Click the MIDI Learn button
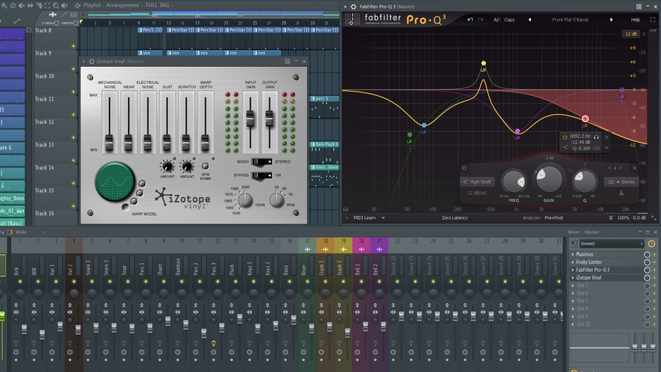The height and width of the screenshot is (372, 661). pos(364,218)
